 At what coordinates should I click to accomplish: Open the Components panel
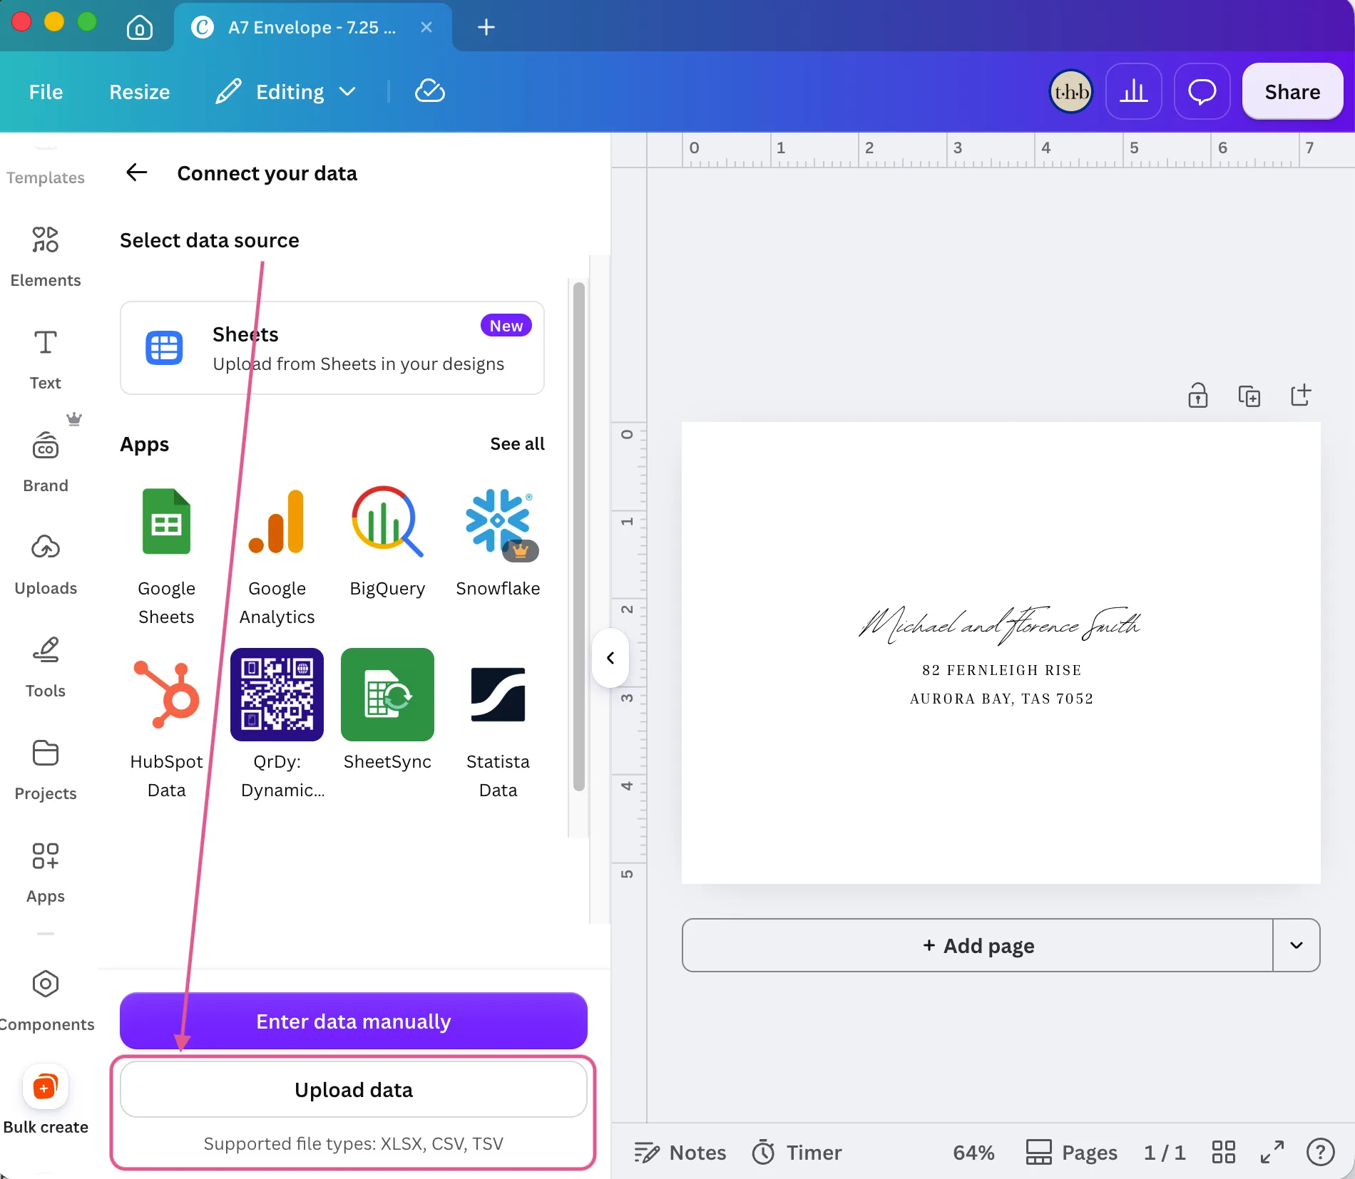tap(46, 1001)
